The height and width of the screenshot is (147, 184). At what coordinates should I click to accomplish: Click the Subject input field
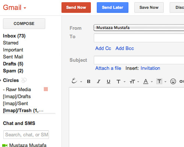click(139, 60)
